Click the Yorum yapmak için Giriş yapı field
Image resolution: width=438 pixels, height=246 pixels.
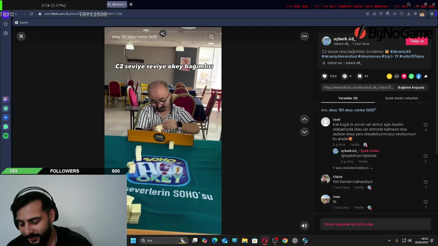pyautogui.click(x=375, y=224)
